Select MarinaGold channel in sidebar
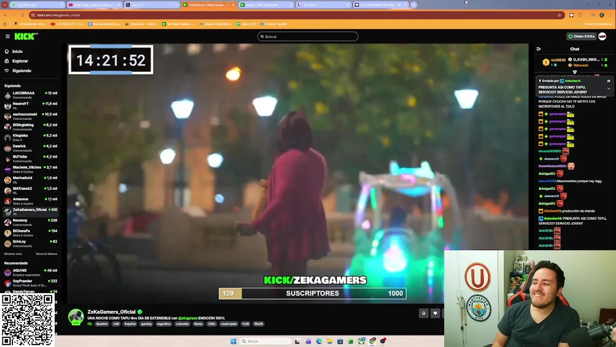This screenshot has height=347, width=616. pyautogui.click(x=31, y=180)
